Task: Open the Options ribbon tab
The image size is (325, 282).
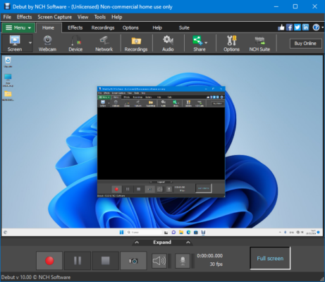Action: [130, 27]
